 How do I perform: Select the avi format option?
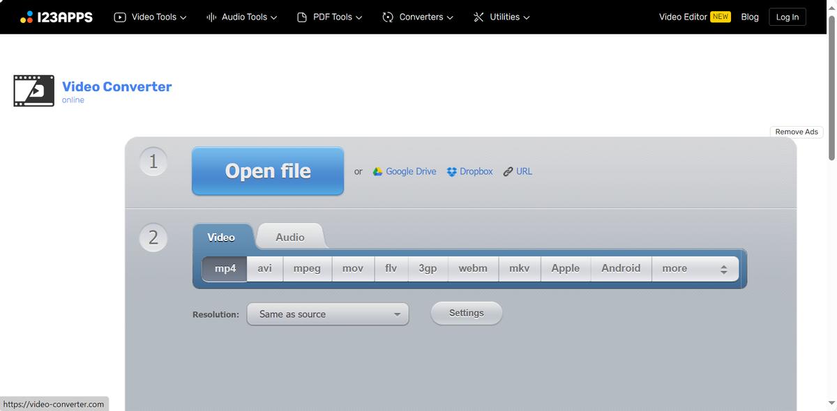coord(264,268)
